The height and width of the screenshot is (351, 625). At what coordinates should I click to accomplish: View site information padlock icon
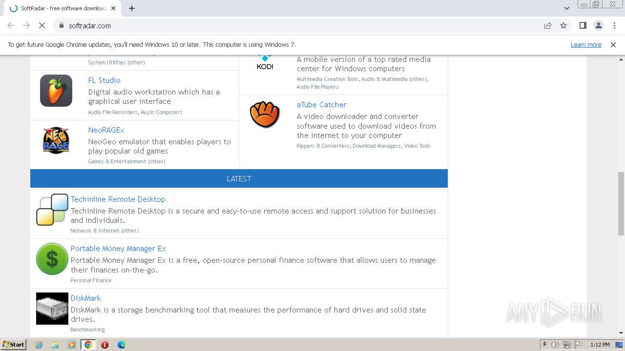61,25
